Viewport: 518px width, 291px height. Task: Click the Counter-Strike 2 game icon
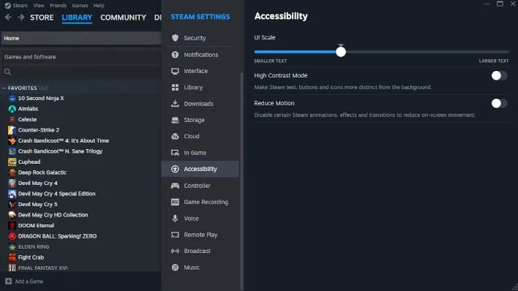click(12, 130)
